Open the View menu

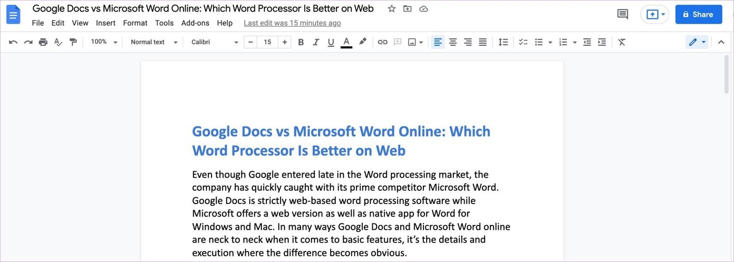pos(80,23)
